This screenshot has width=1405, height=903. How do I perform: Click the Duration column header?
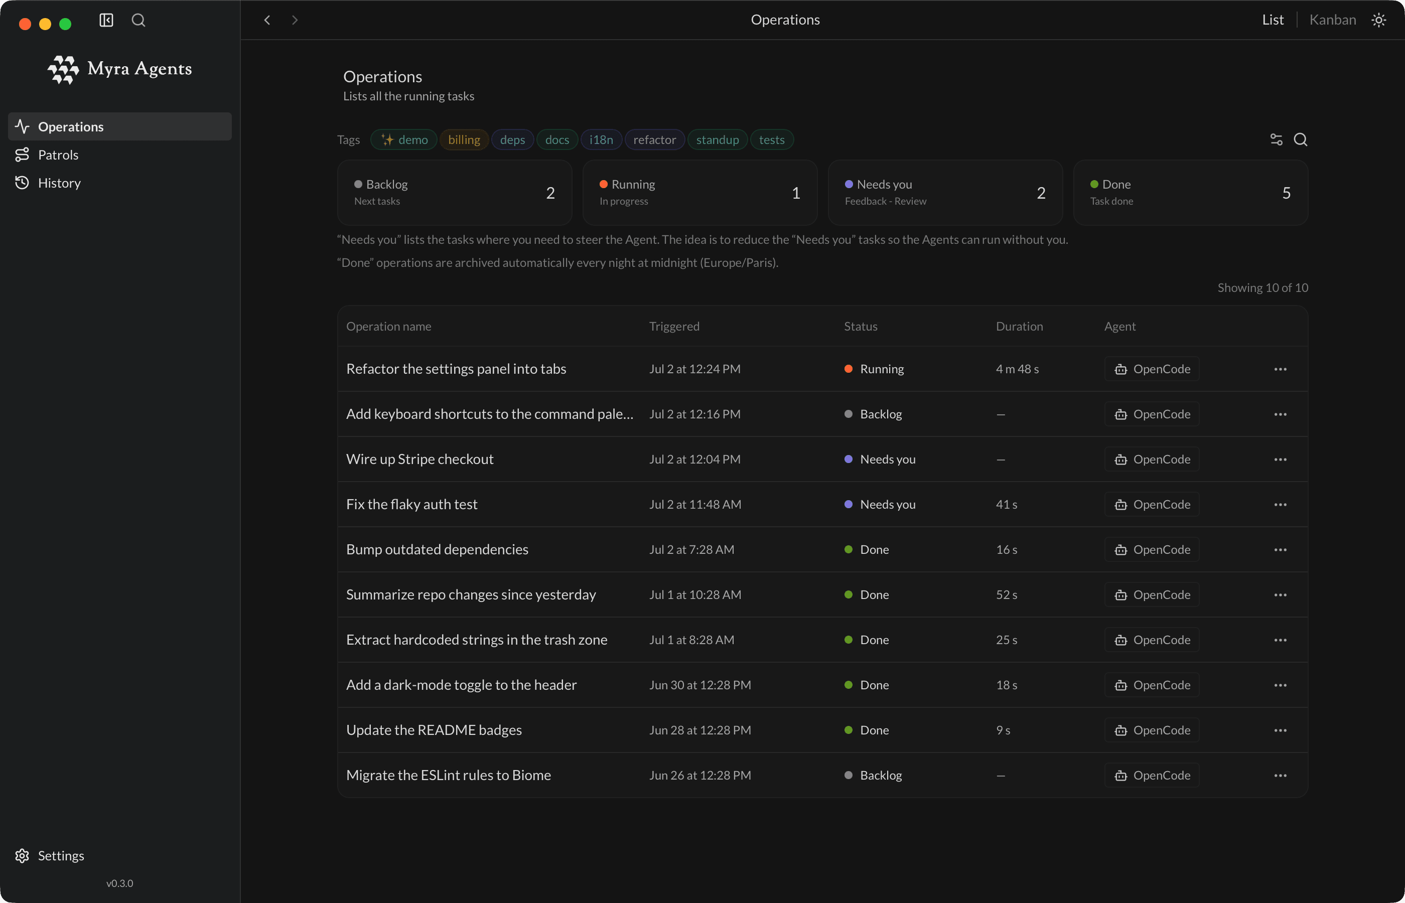coord(1019,326)
